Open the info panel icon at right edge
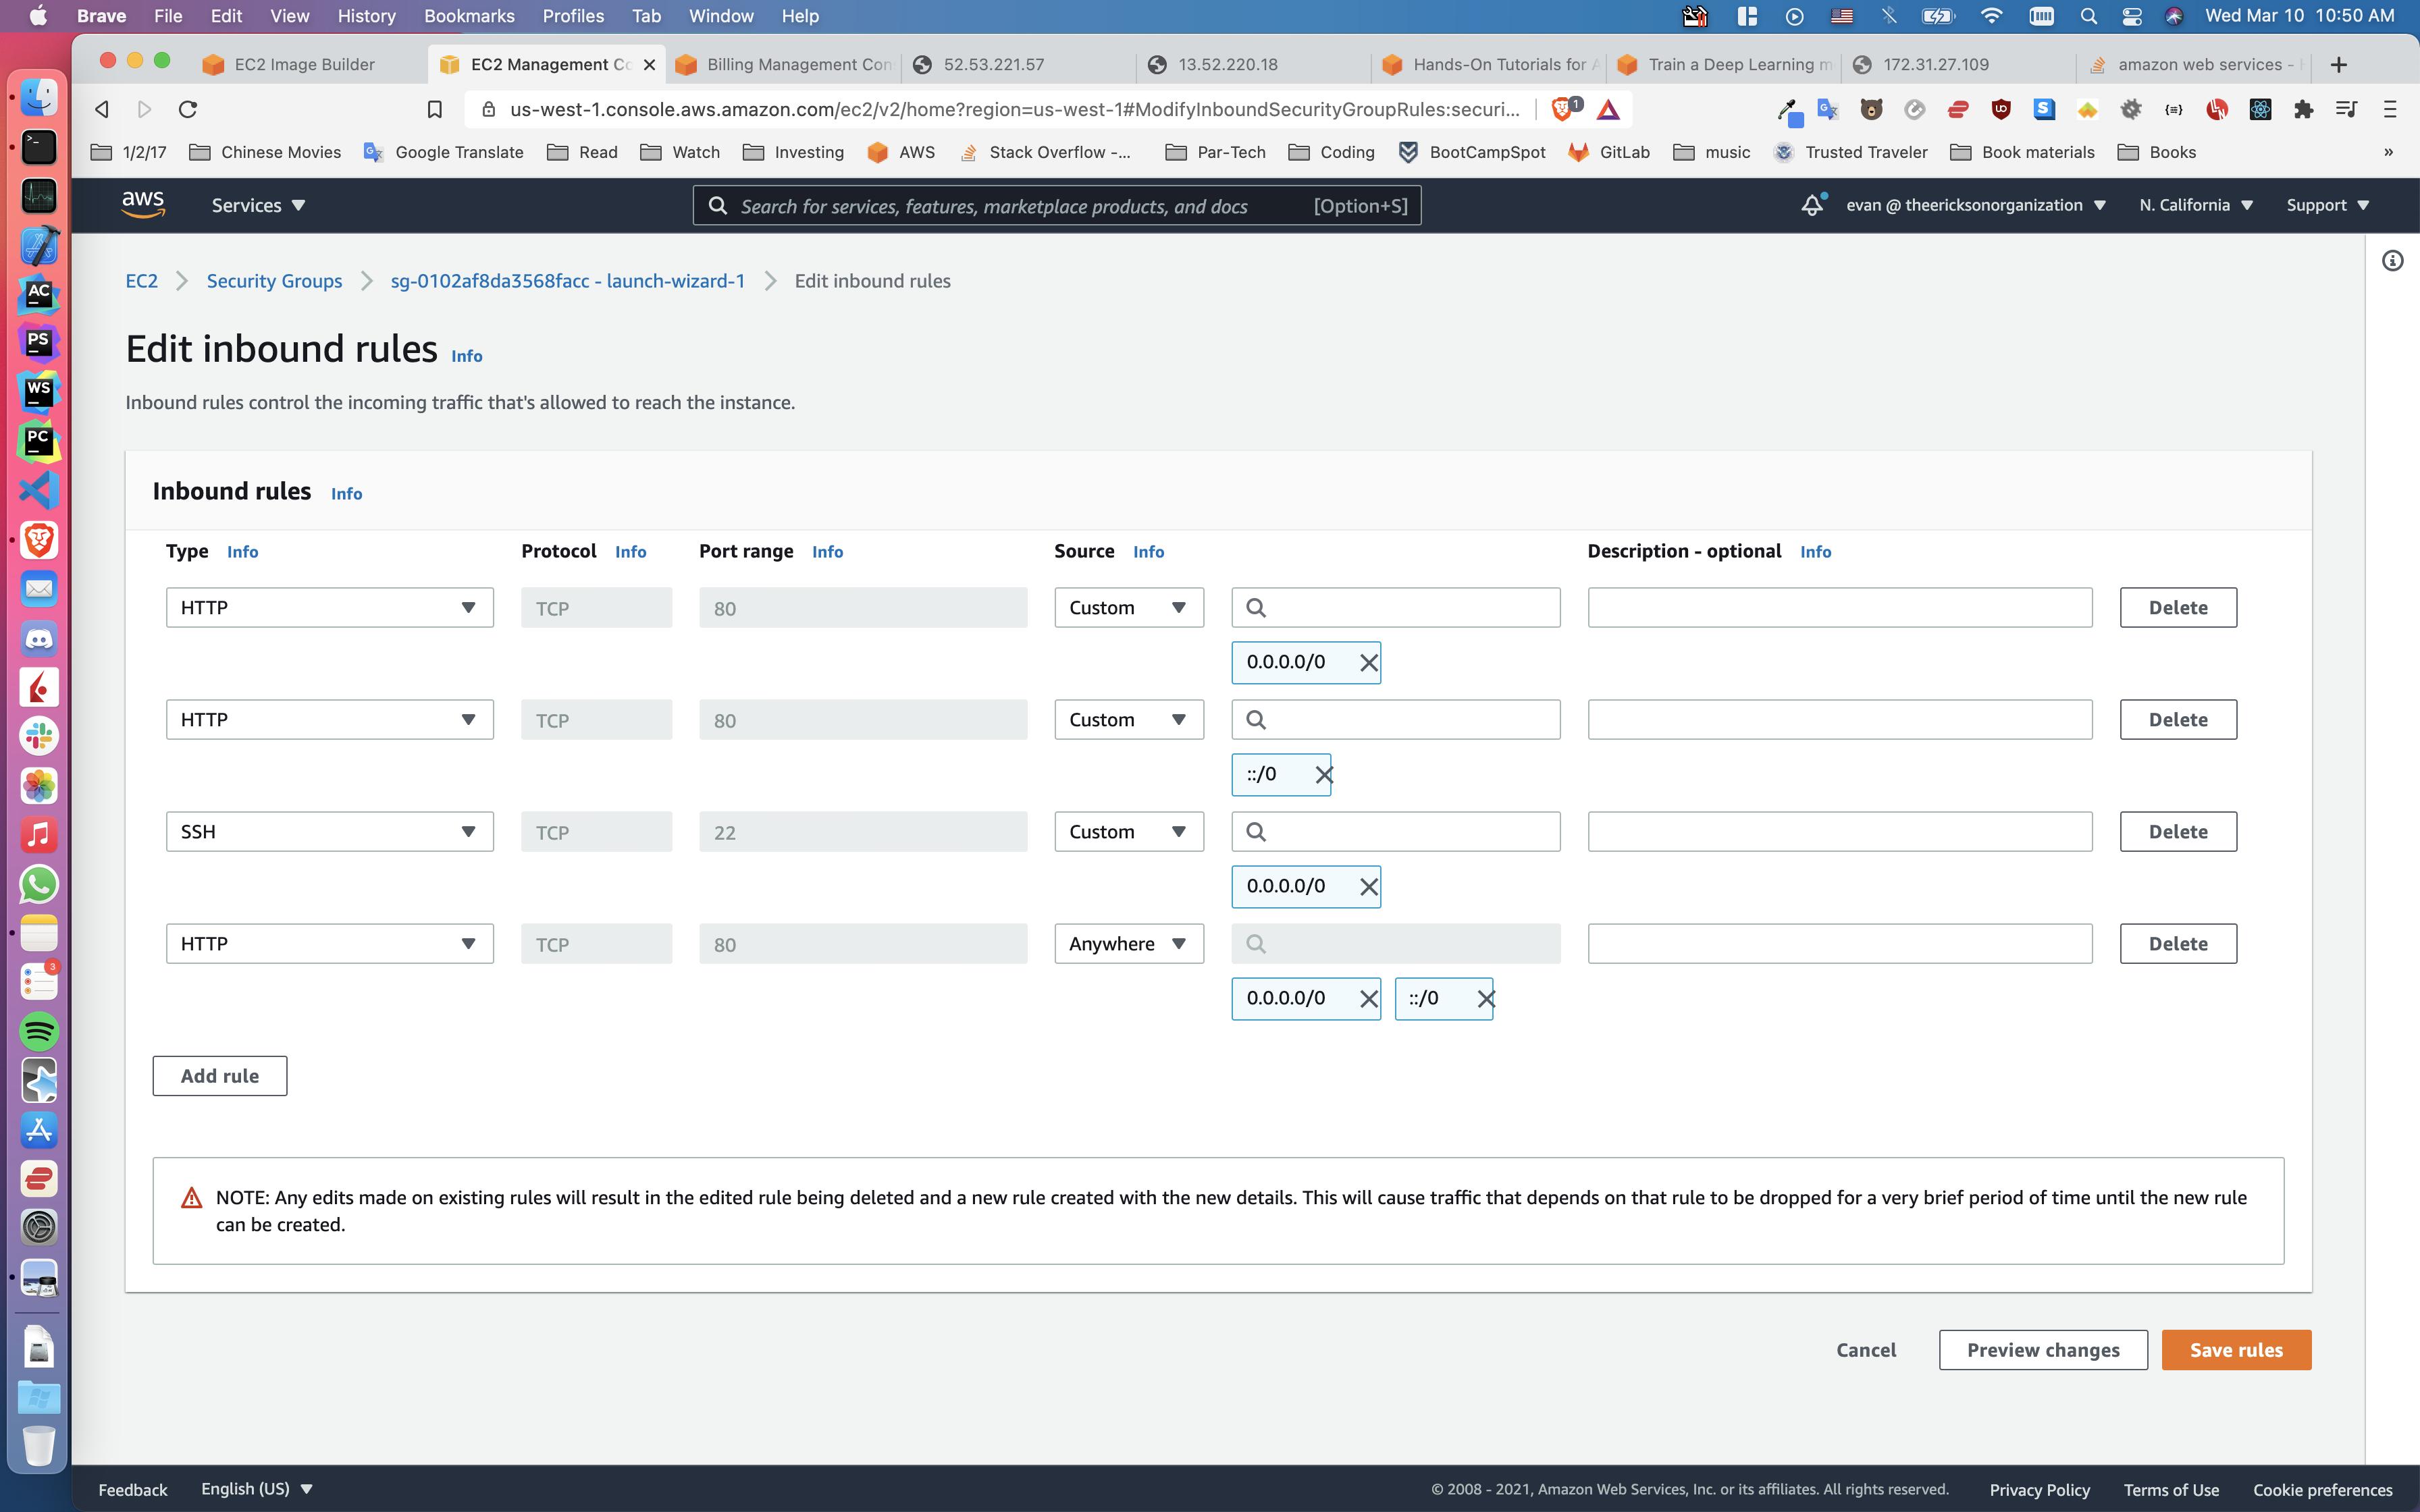The image size is (2420, 1512). point(2392,261)
